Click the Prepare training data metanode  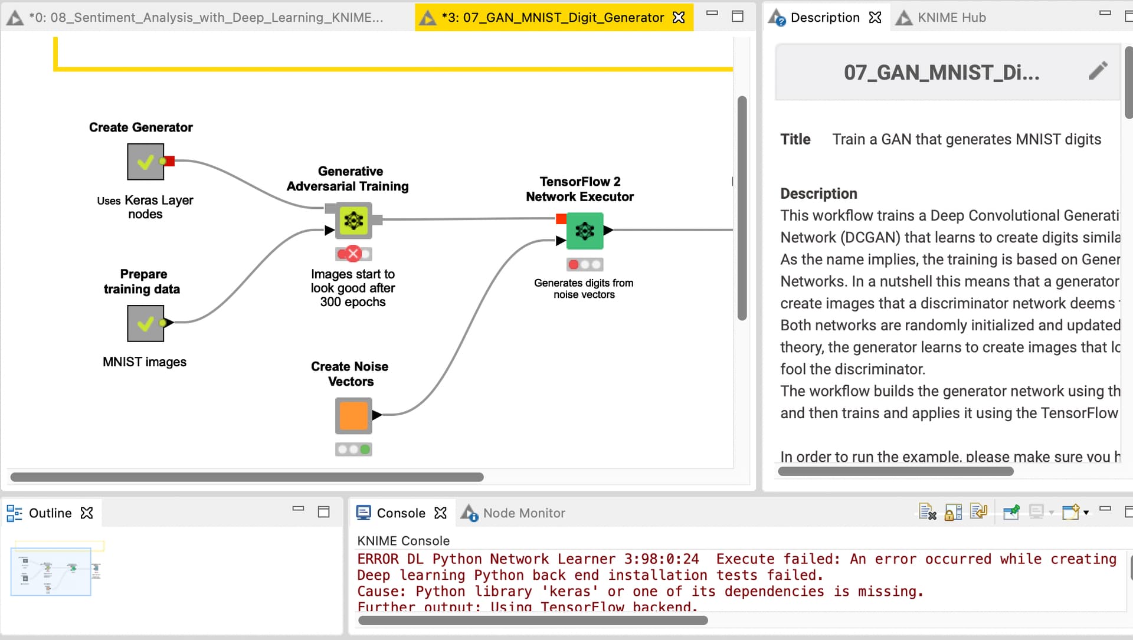(145, 323)
